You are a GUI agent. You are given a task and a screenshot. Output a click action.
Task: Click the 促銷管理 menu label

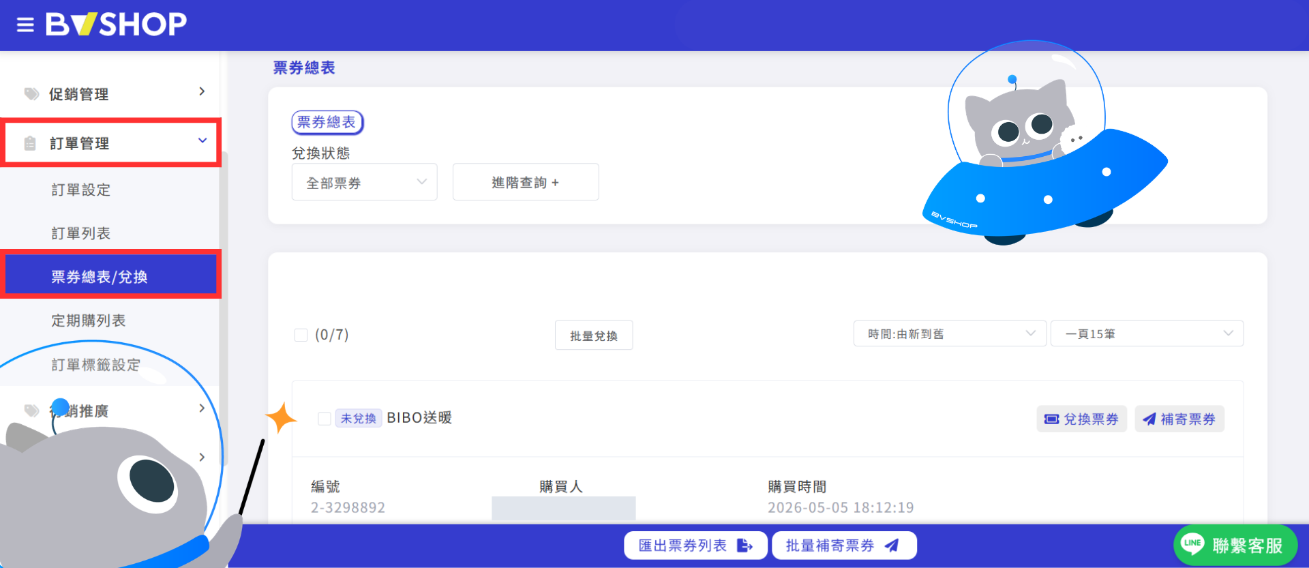(79, 94)
